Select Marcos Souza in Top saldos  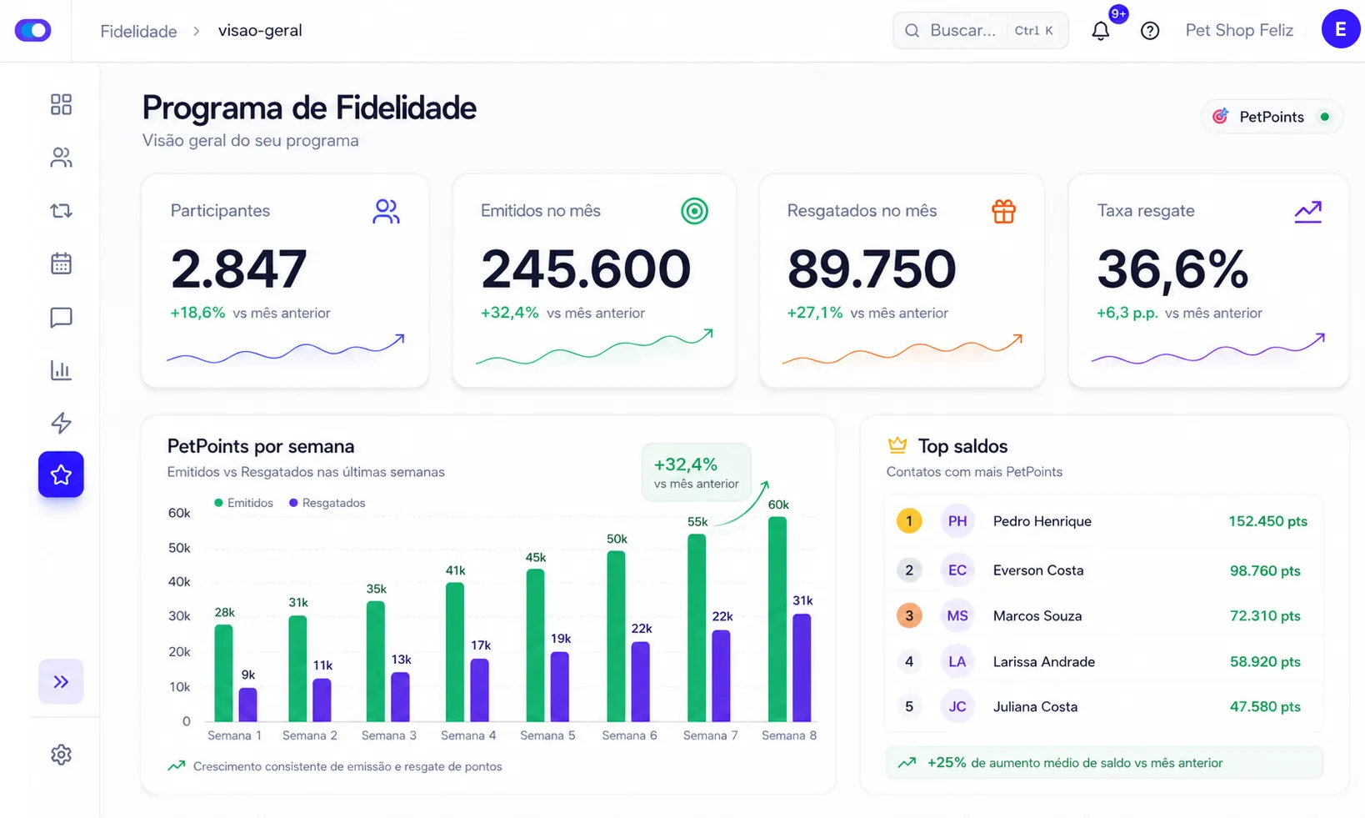1104,616
